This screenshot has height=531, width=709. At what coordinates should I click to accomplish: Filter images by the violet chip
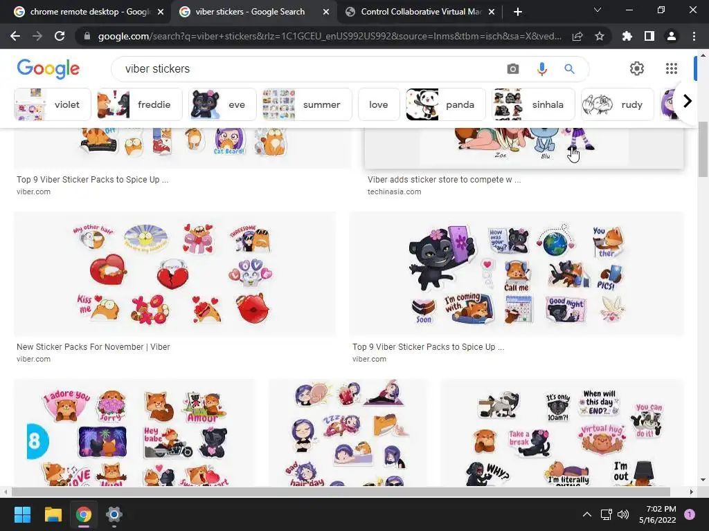(x=53, y=104)
